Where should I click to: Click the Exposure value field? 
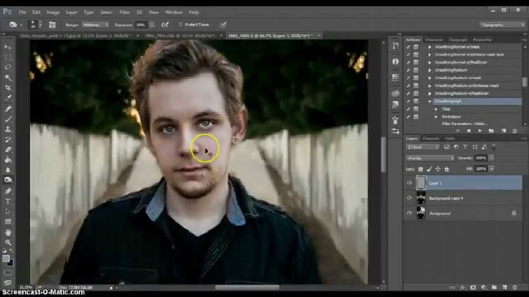point(141,25)
